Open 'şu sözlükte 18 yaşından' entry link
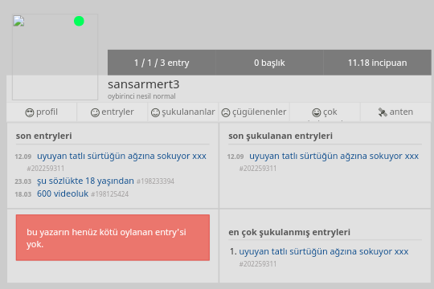This screenshot has height=289, width=434. [x=85, y=181]
